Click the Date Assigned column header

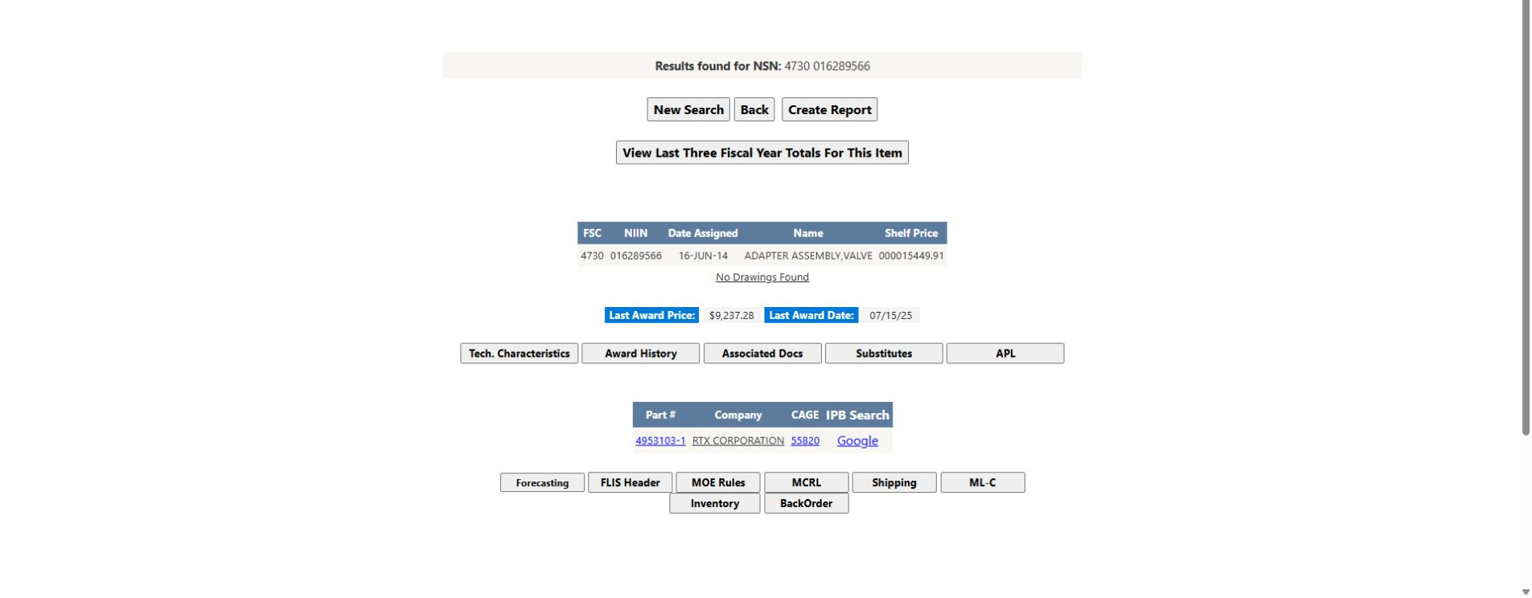pyautogui.click(x=703, y=233)
